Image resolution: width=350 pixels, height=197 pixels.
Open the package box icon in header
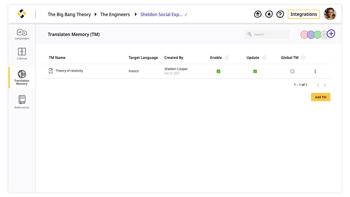click(x=258, y=14)
